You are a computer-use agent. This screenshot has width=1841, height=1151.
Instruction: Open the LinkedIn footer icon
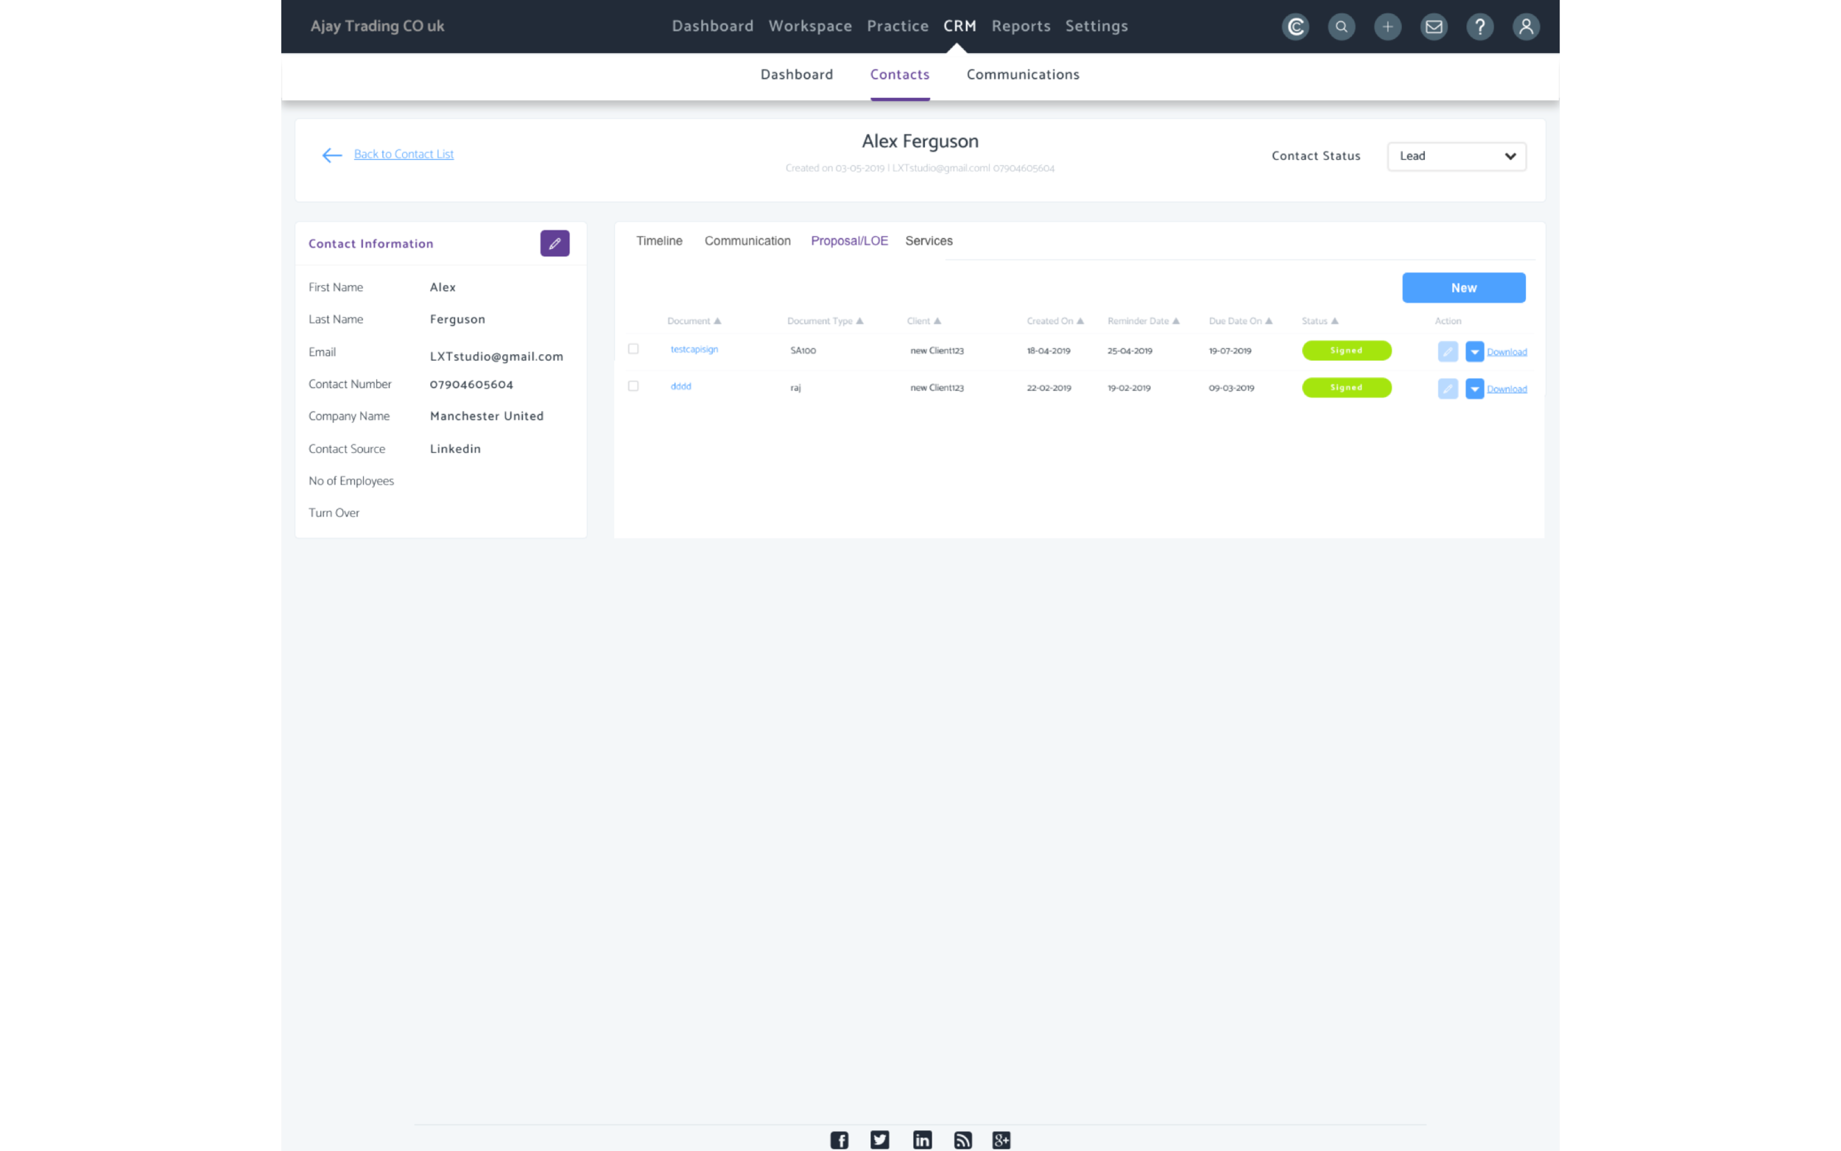[922, 1139]
